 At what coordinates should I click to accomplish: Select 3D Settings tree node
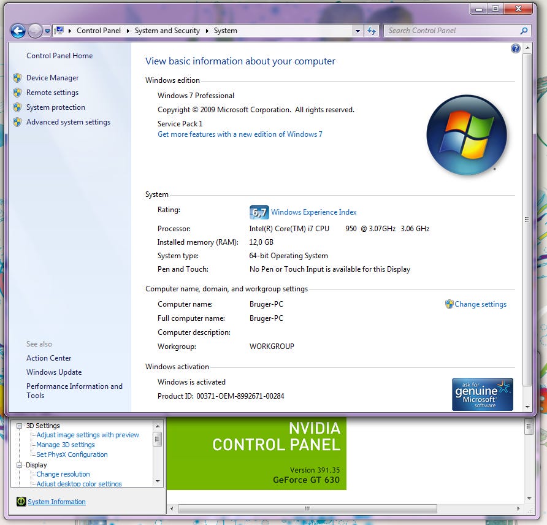pyautogui.click(x=43, y=426)
